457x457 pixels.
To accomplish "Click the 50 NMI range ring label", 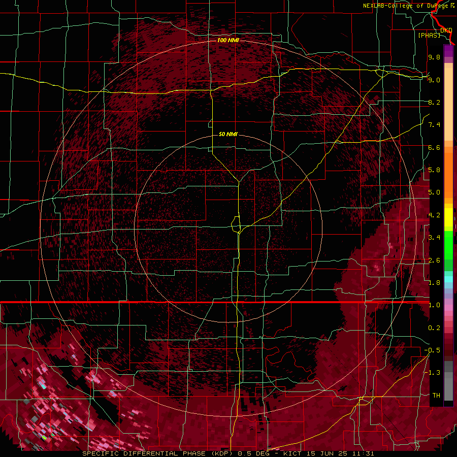I will pyautogui.click(x=228, y=134).
